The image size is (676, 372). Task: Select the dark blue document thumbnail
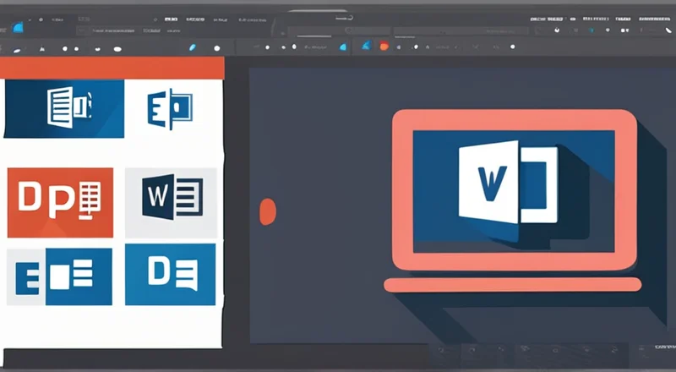64,109
